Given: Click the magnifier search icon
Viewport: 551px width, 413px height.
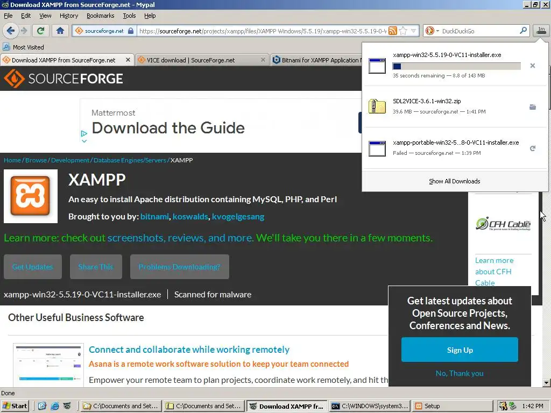Looking at the screenshot, I should (x=523, y=31).
